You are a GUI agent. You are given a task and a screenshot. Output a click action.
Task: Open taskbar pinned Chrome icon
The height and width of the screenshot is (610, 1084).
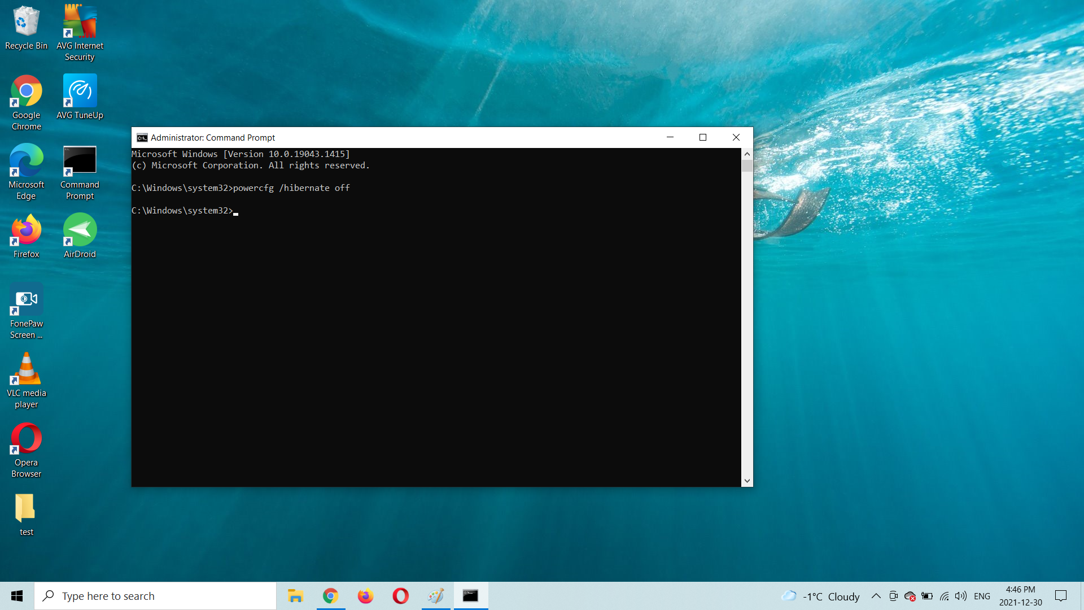point(329,595)
